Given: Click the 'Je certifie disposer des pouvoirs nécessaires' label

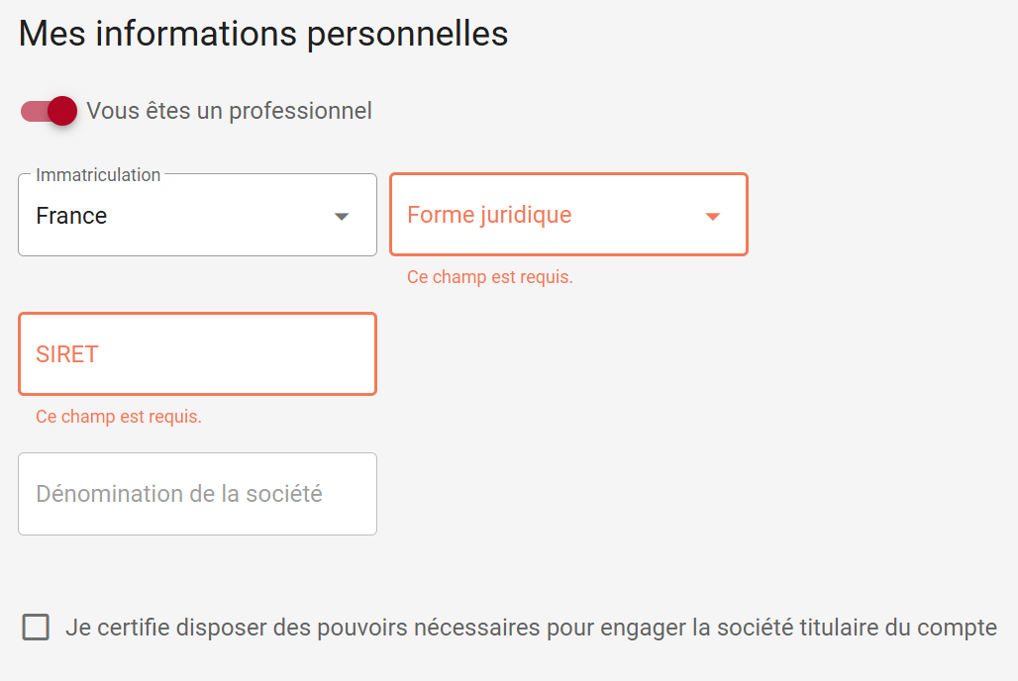Looking at the screenshot, I should pos(531,628).
